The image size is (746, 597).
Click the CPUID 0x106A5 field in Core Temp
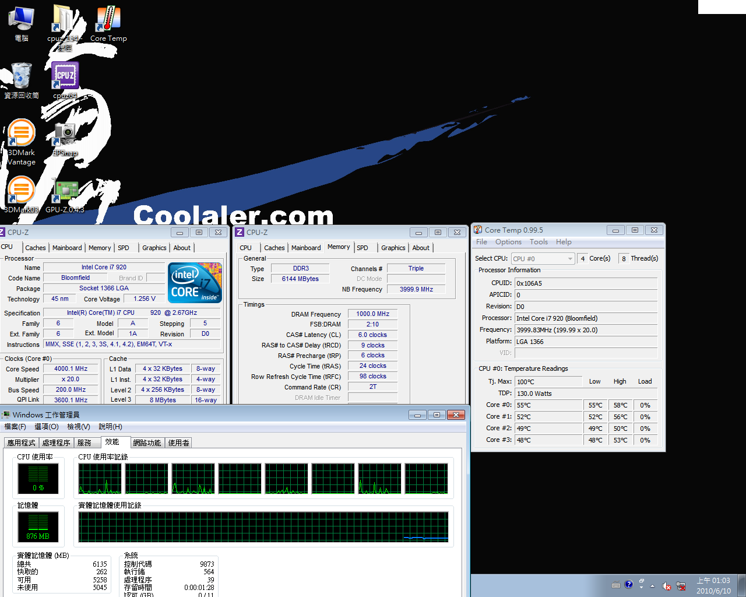point(586,283)
